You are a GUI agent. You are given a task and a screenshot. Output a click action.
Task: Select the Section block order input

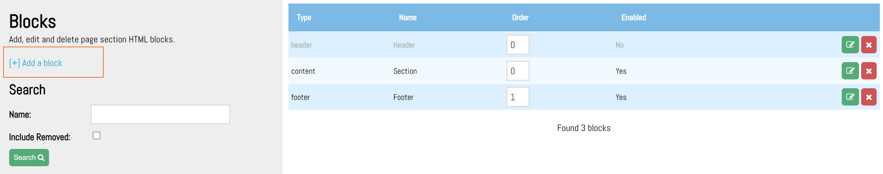coord(518,71)
